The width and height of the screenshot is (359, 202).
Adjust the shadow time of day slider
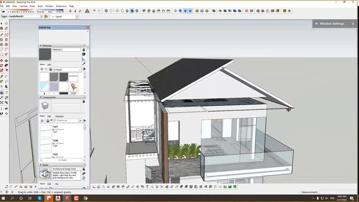tap(50, 11)
